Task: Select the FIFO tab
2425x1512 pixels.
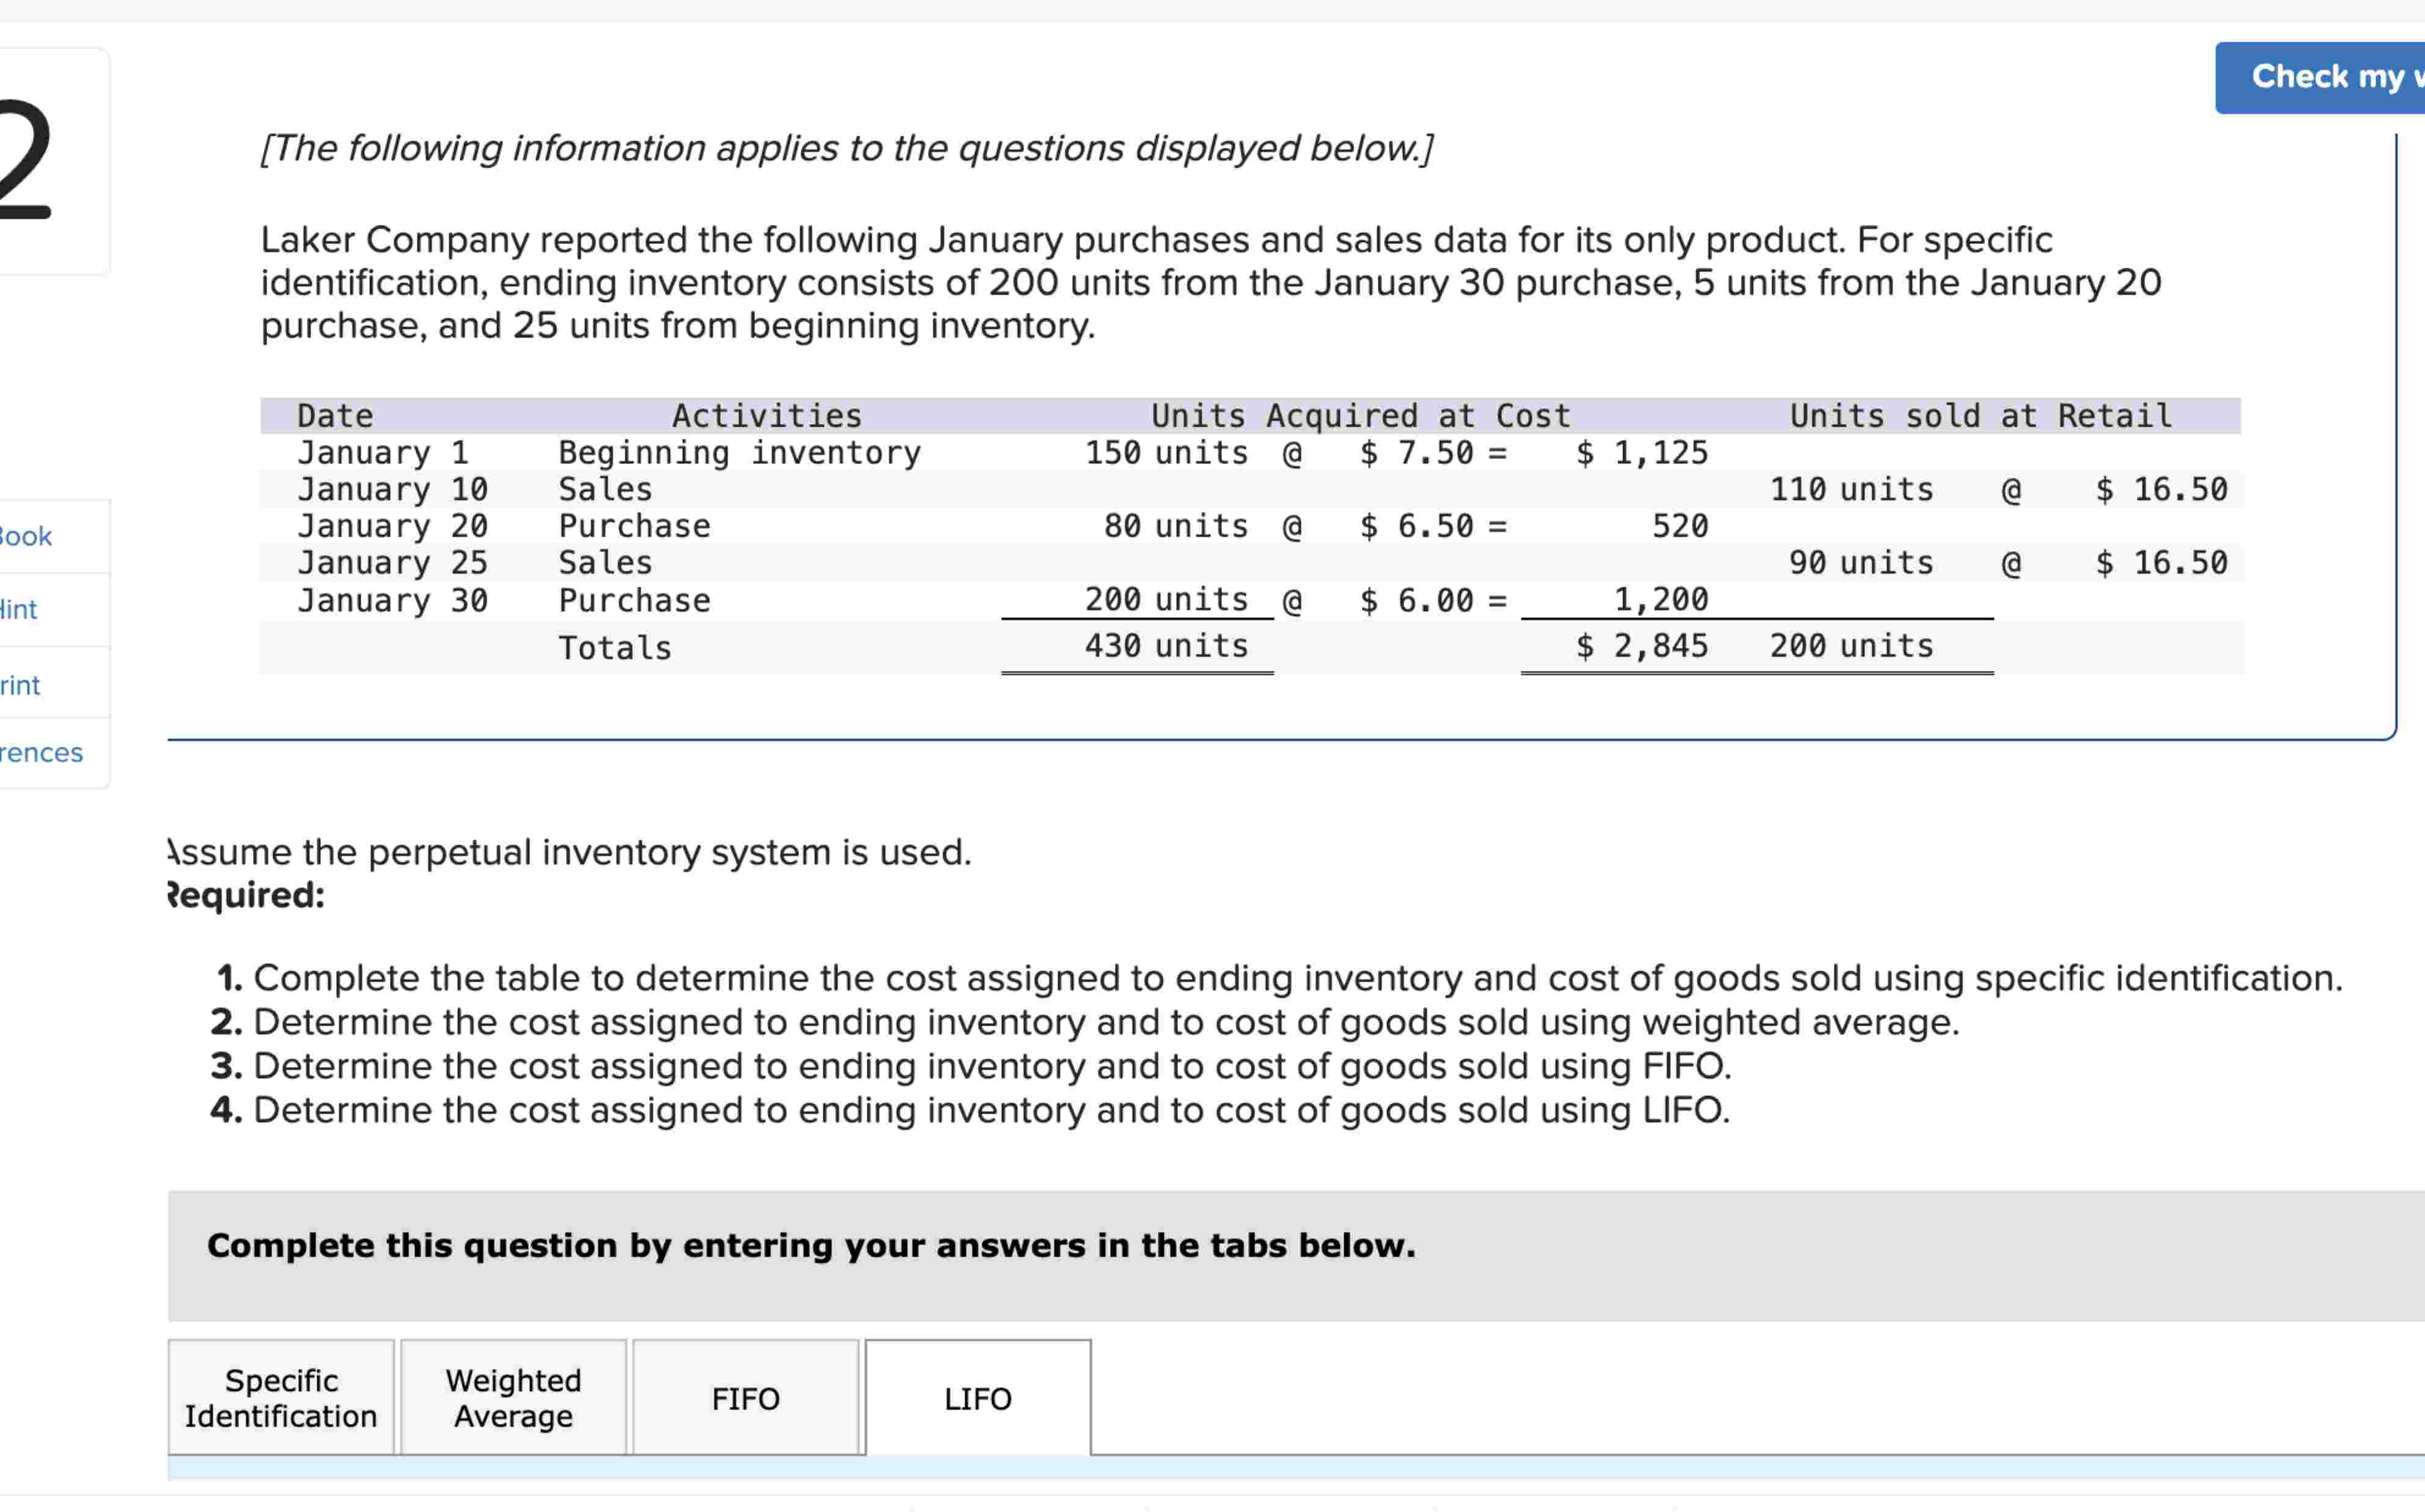Action: [745, 1398]
